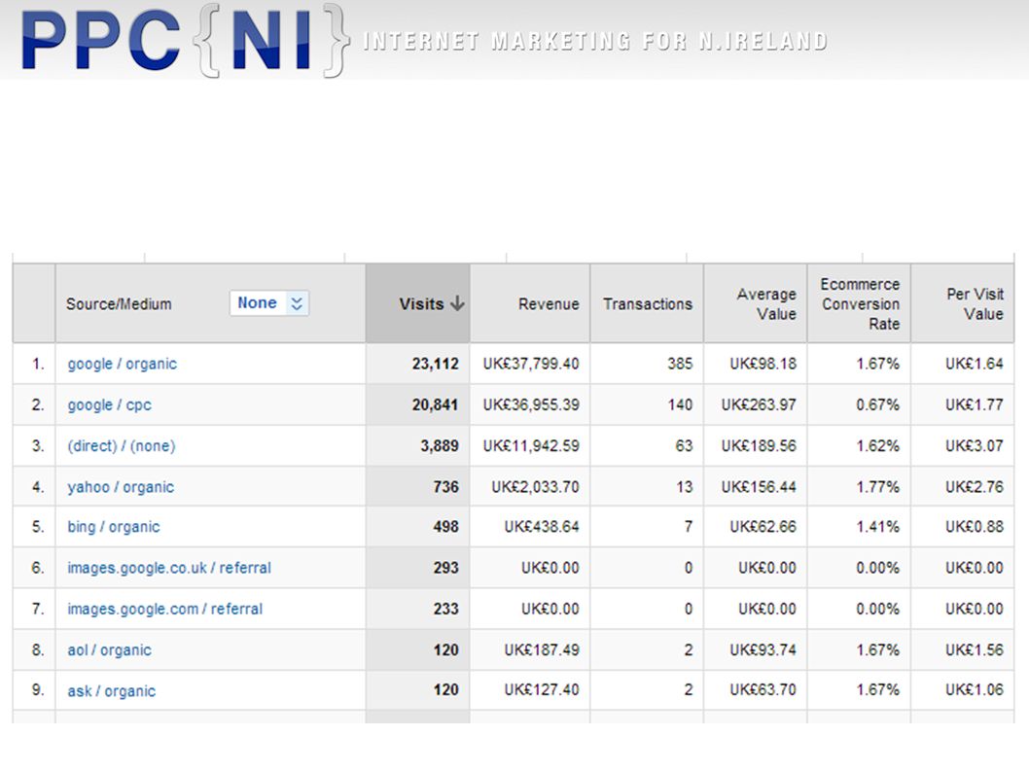Open the google / organic source link
The height and width of the screenshot is (771, 1029).
pyautogui.click(x=123, y=365)
